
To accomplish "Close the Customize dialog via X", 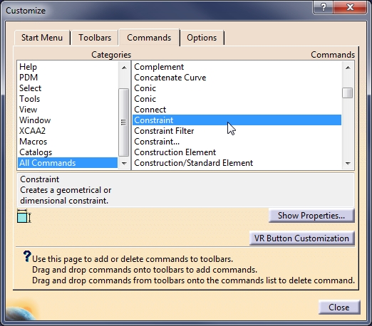I will tap(350, 7).
